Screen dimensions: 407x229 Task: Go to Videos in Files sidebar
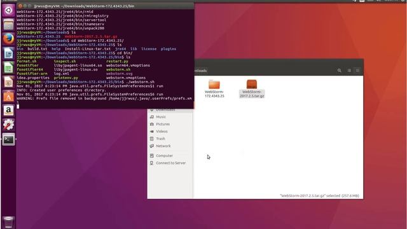(162, 132)
